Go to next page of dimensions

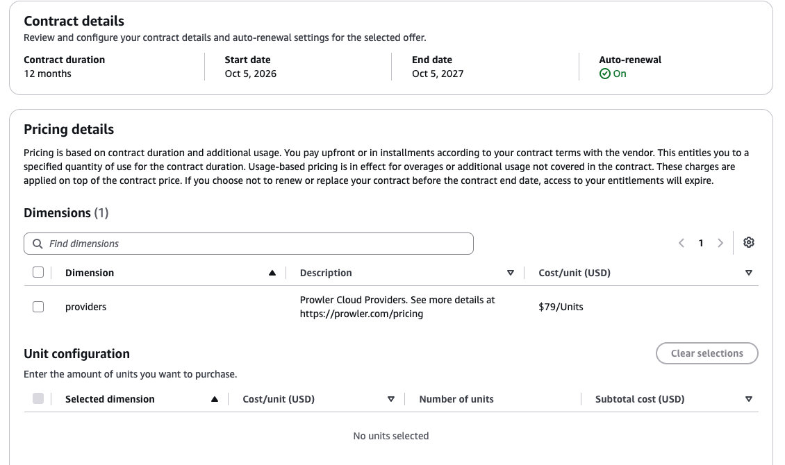point(720,243)
